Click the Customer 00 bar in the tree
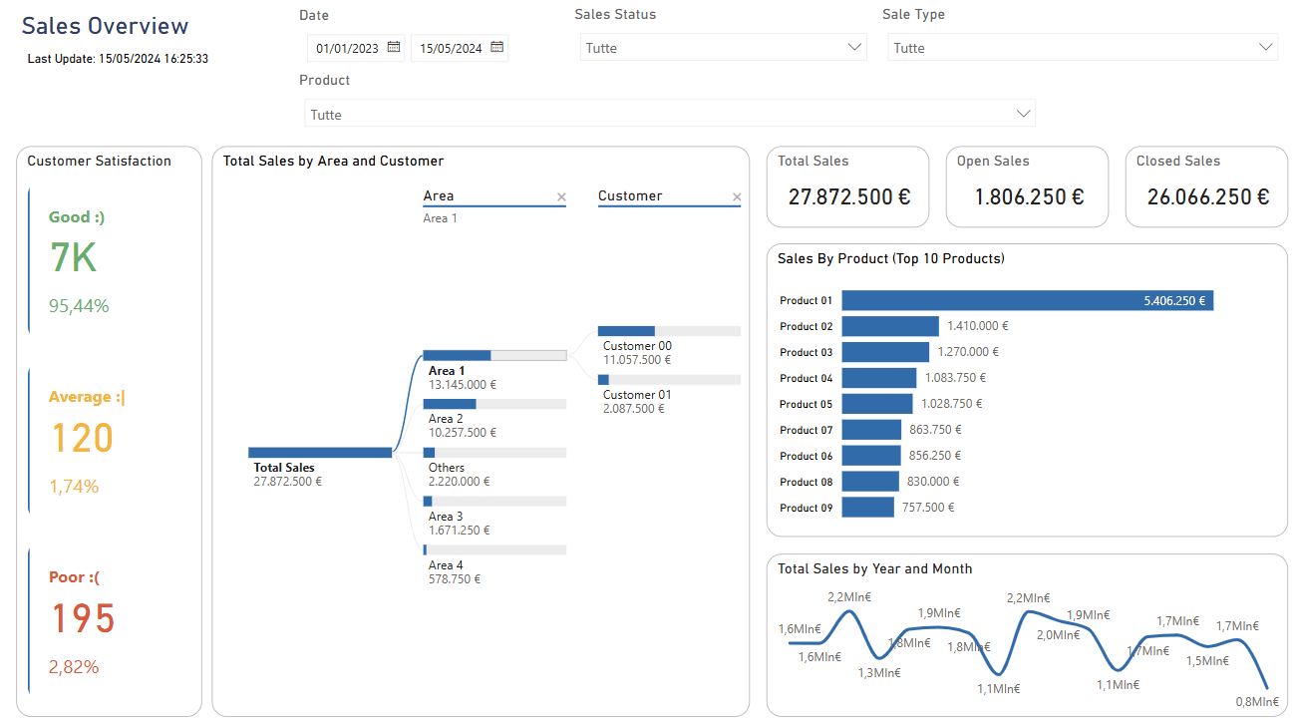The width and height of the screenshot is (1297, 723). [x=625, y=330]
